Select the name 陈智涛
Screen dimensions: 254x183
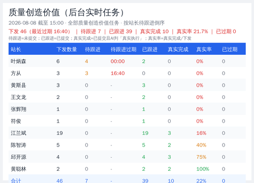[18, 145]
